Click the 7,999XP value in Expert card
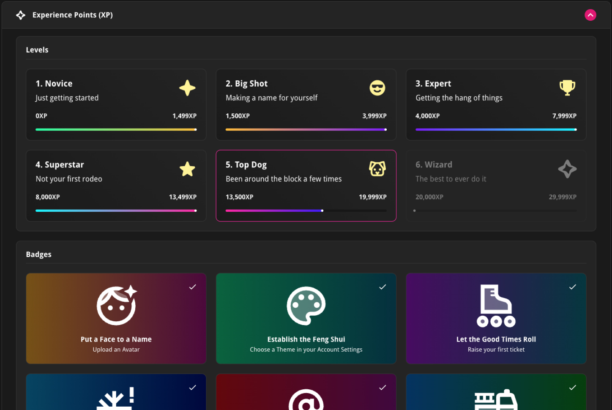Screen dimensions: 612x410 [x=564, y=116]
